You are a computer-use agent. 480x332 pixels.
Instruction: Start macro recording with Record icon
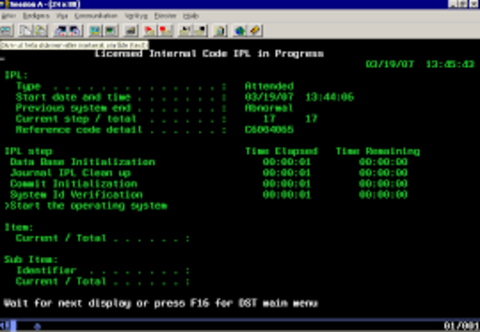tap(150, 31)
